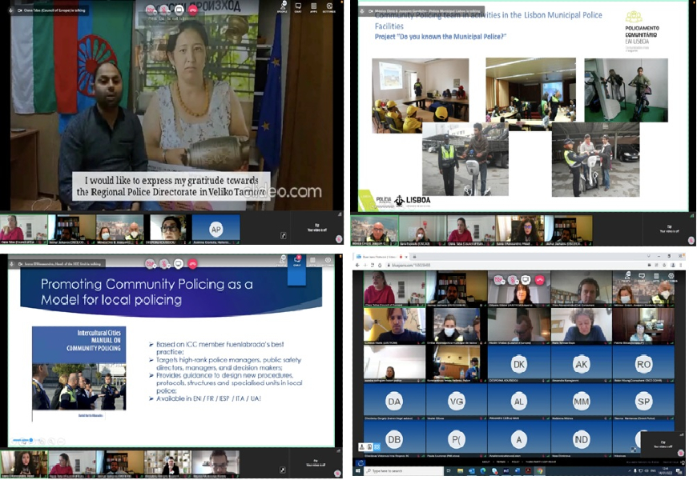The width and height of the screenshot is (697, 480).
Task: Share screen in browser gallery meeting
Action: click(x=526, y=280)
